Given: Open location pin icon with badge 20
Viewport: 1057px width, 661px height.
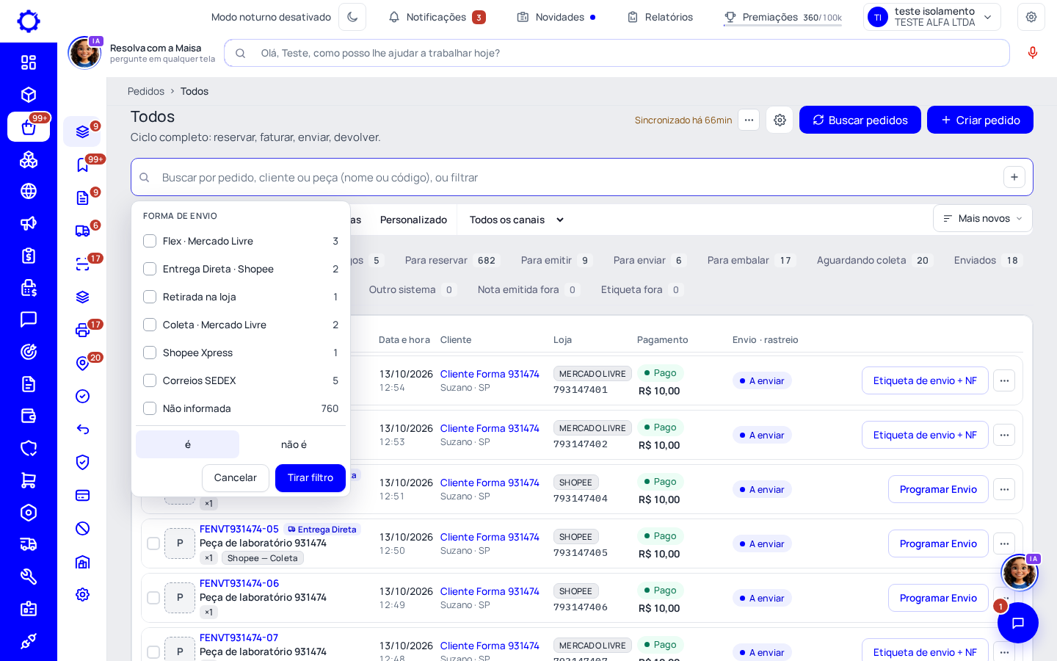Looking at the screenshot, I should 83,363.
